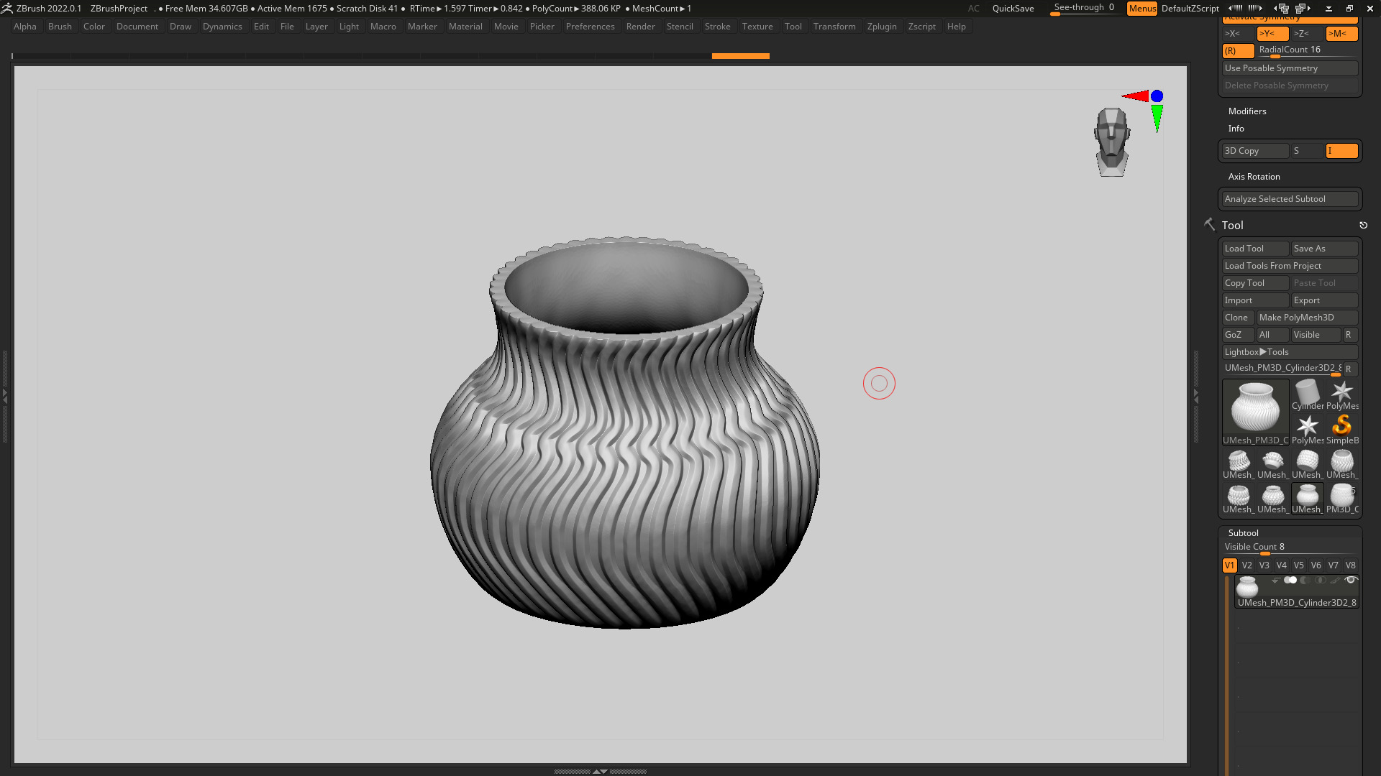Screen dimensions: 1381x776
Task: Click the subtool arrow list-select icon
Action: [1275, 581]
